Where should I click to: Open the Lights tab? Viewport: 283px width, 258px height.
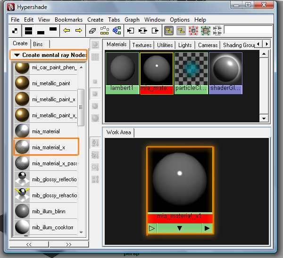tap(185, 45)
